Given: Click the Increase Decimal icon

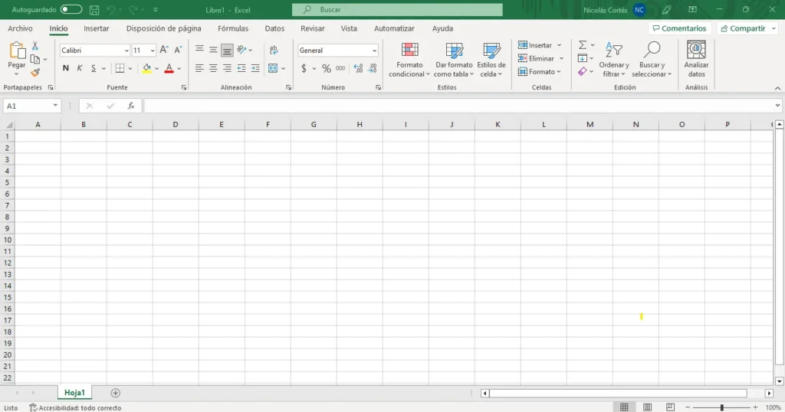Looking at the screenshot, I should click(x=358, y=68).
